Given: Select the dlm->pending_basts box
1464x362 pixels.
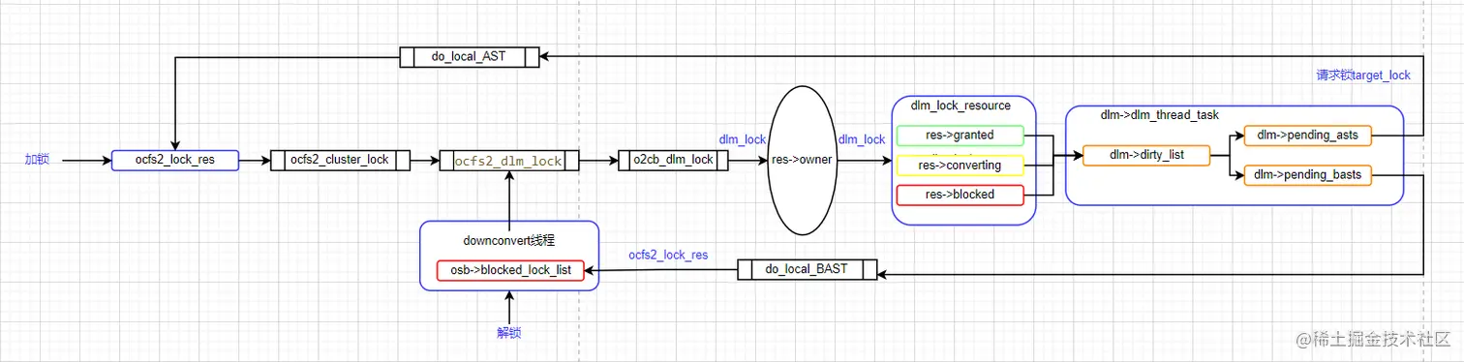Looking at the screenshot, I should (1307, 175).
